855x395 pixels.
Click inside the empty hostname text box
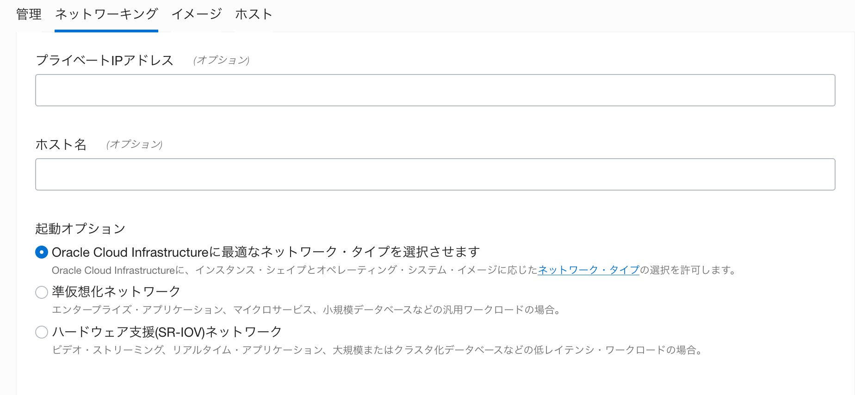click(434, 174)
